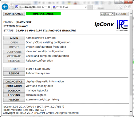
Task: Click the REBOOT system button
Action: (14, 74)
